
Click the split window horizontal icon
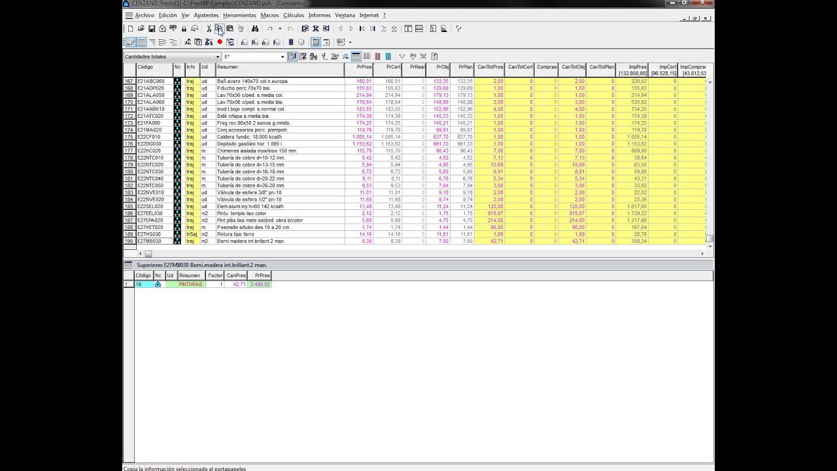pyautogui.click(x=418, y=28)
